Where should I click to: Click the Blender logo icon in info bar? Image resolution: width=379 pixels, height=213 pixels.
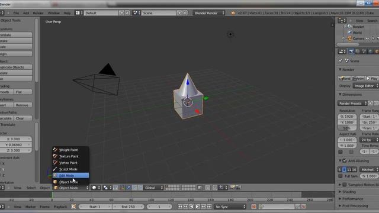233,13
